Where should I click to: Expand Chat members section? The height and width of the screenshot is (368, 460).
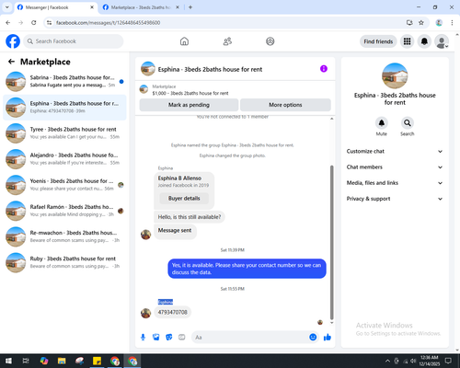click(395, 167)
